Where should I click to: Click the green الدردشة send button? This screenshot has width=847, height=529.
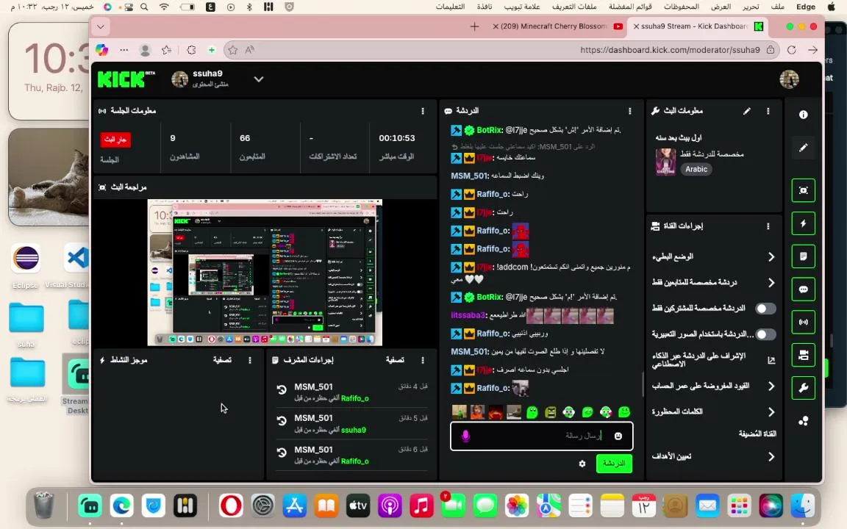[614, 464]
